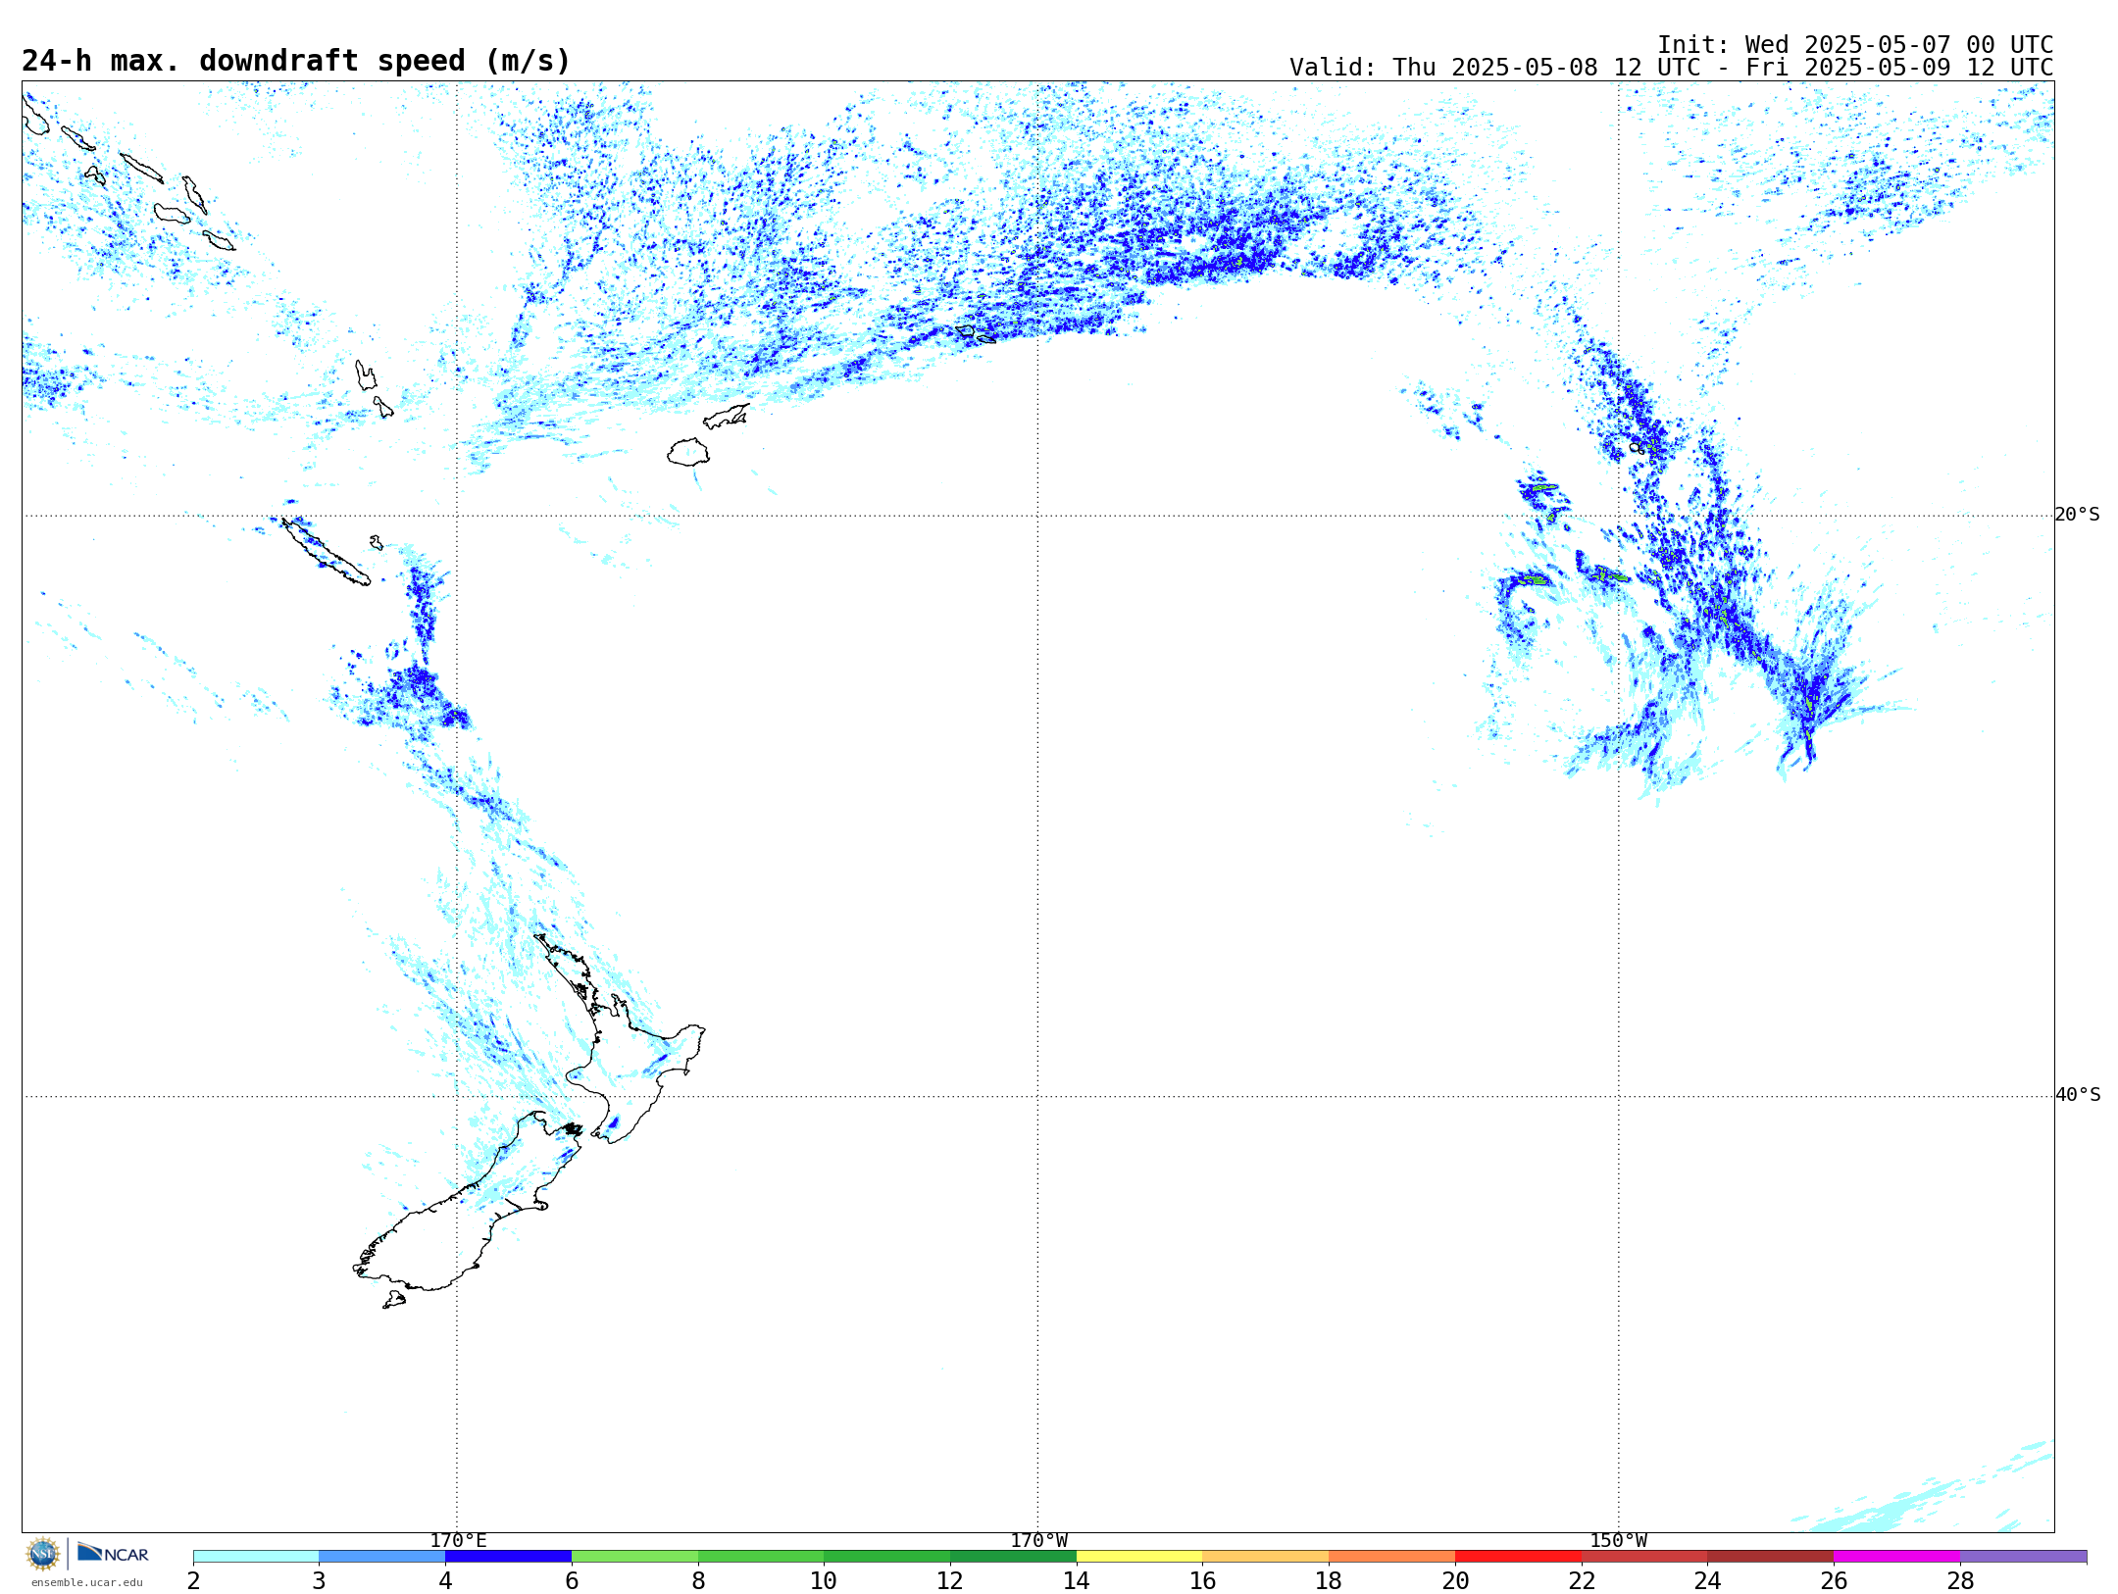Click colorbar tick label 22
This screenshot has width=2118, height=1594.
[x=1582, y=1580]
